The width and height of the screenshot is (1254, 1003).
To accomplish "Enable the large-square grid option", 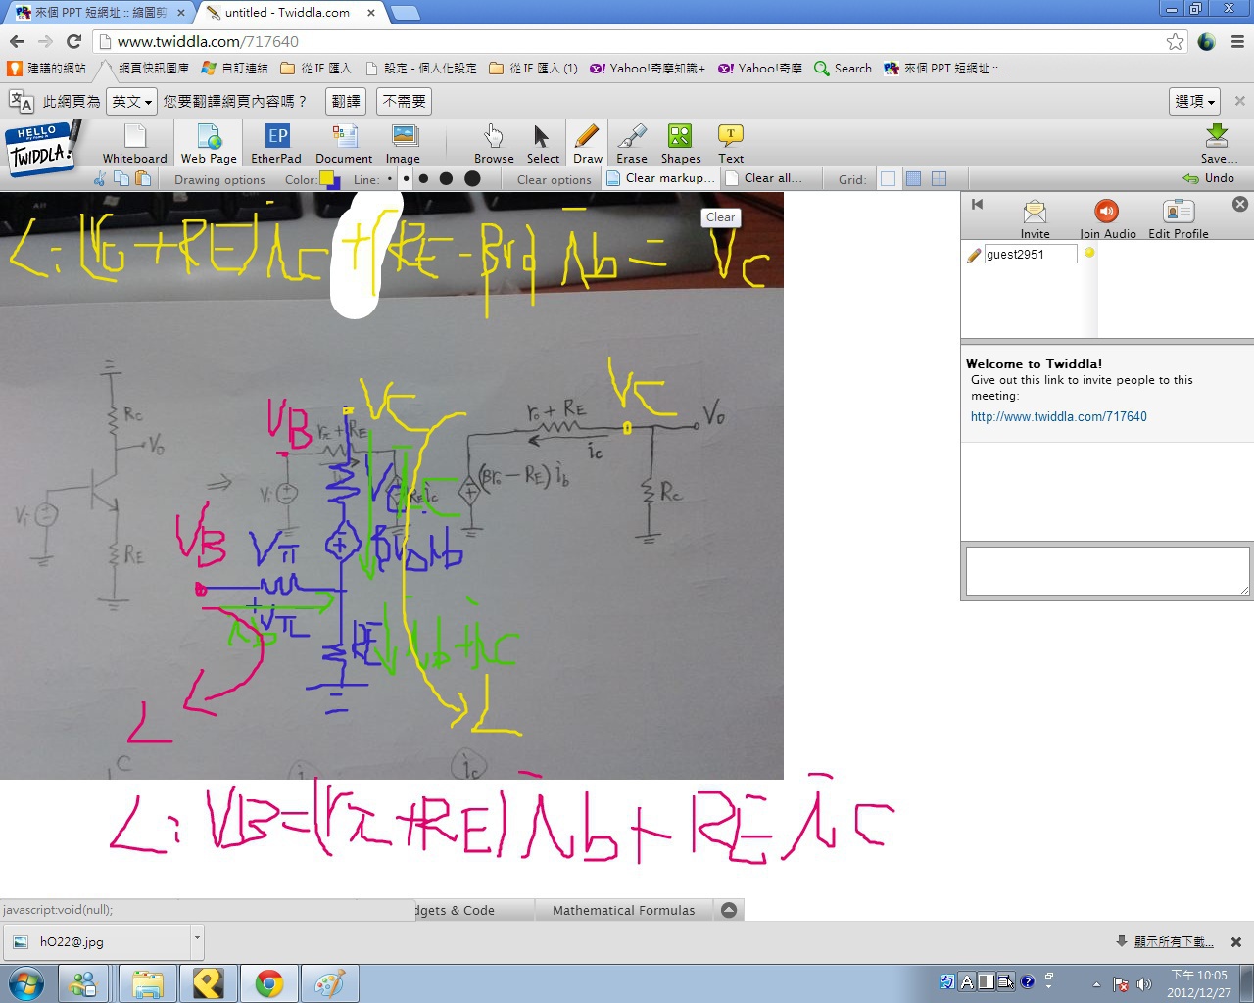I will click(939, 178).
